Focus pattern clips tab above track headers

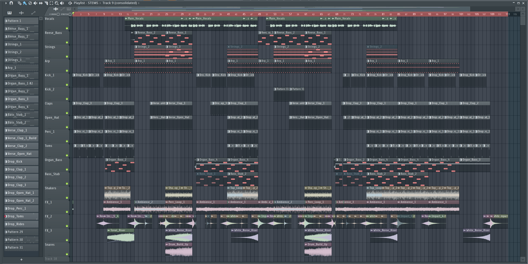pyautogui.click(x=69, y=9)
